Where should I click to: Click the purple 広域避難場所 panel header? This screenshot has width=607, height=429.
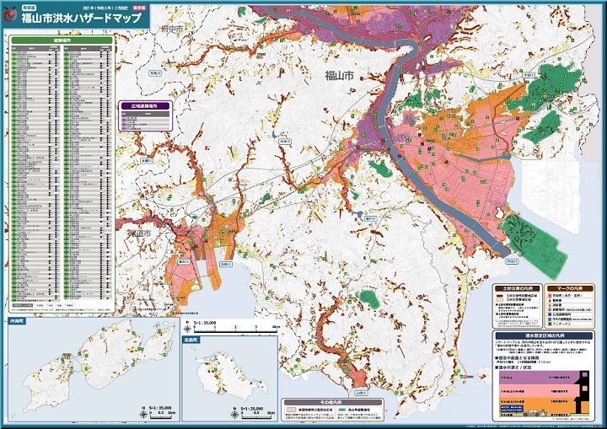click(x=146, y=107)
